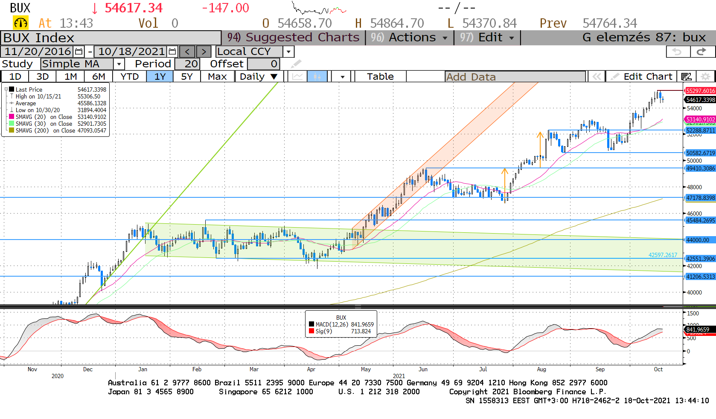Click the 55297.6016 red price label
This screenshot has height=419, width=716.
[700, 91]
